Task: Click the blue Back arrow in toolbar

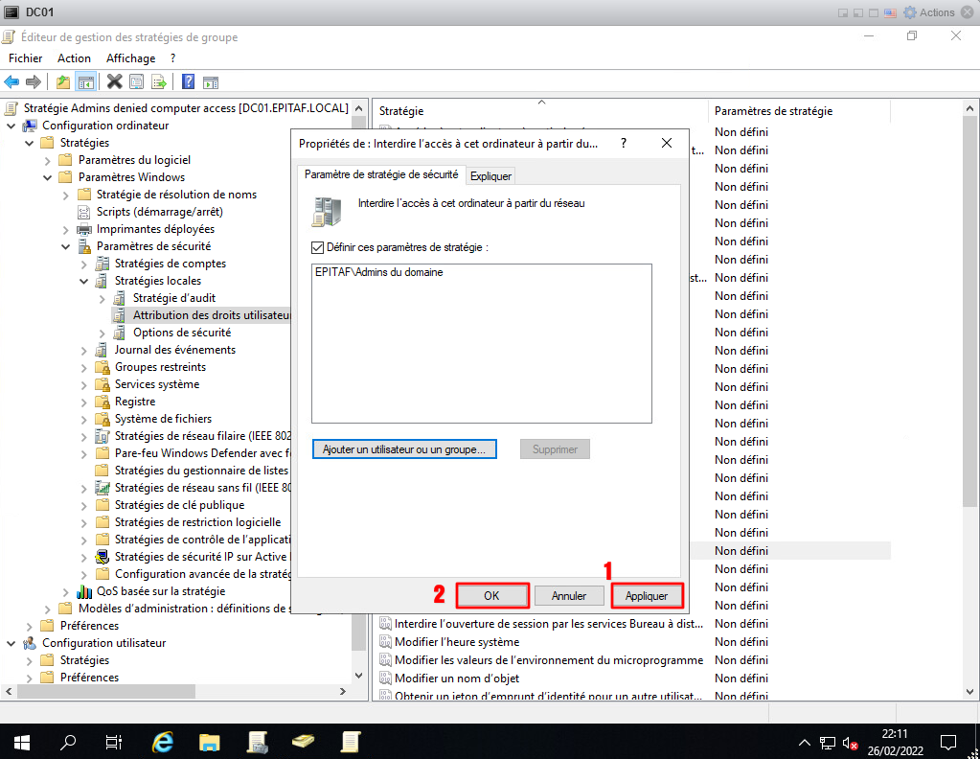Action: tap(11, 81)
